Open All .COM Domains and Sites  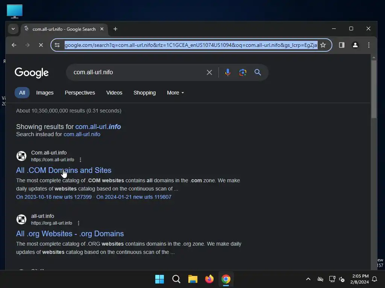pos(64,170)
